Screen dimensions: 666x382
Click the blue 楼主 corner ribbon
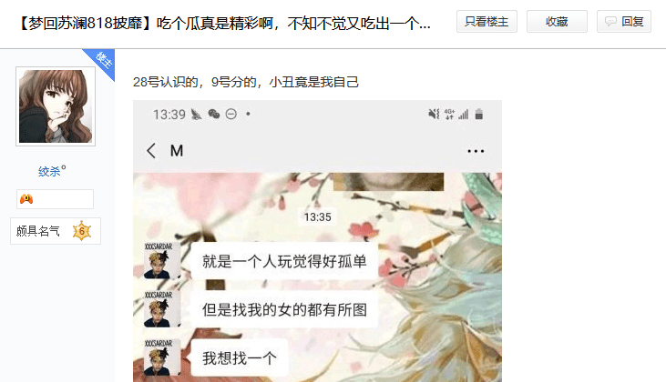102,61
